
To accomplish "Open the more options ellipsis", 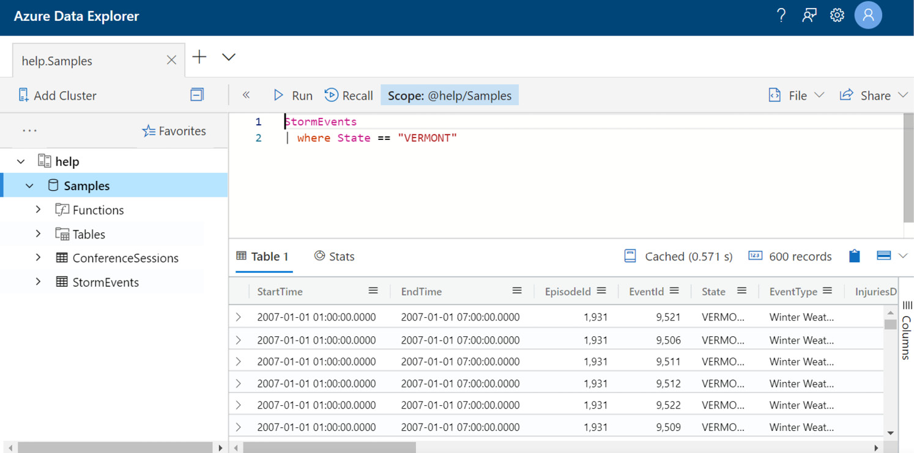I will click(x=29, y=131).
